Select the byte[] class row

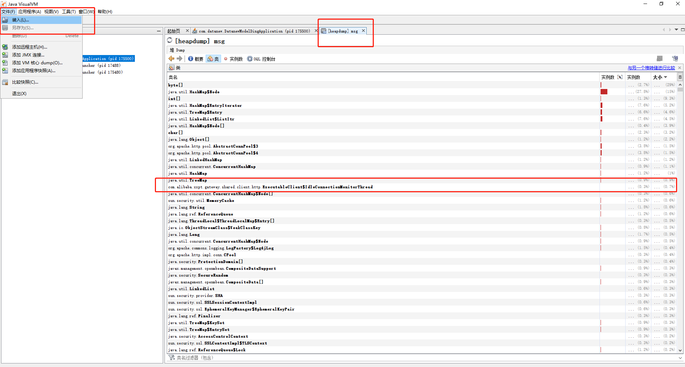coord(421,85)
